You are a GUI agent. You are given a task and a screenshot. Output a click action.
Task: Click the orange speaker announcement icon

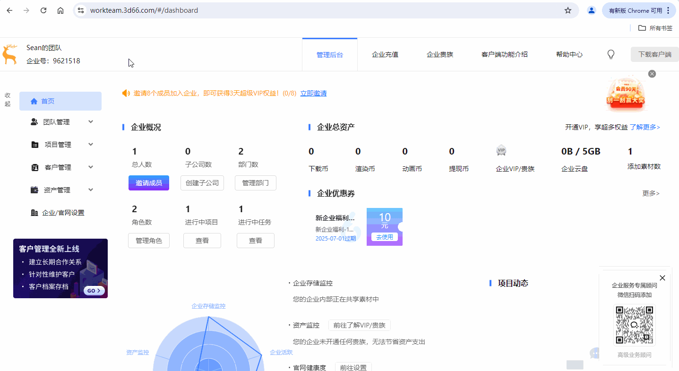[x=126, y=93]
